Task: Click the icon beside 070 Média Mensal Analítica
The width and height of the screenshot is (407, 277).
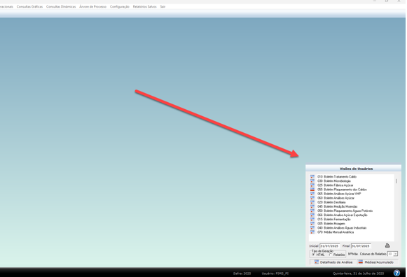Action: pos(312,232)
